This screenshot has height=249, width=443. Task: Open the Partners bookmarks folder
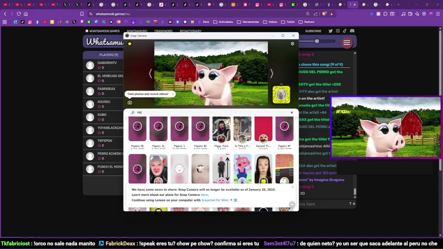(x=307, y=22)
